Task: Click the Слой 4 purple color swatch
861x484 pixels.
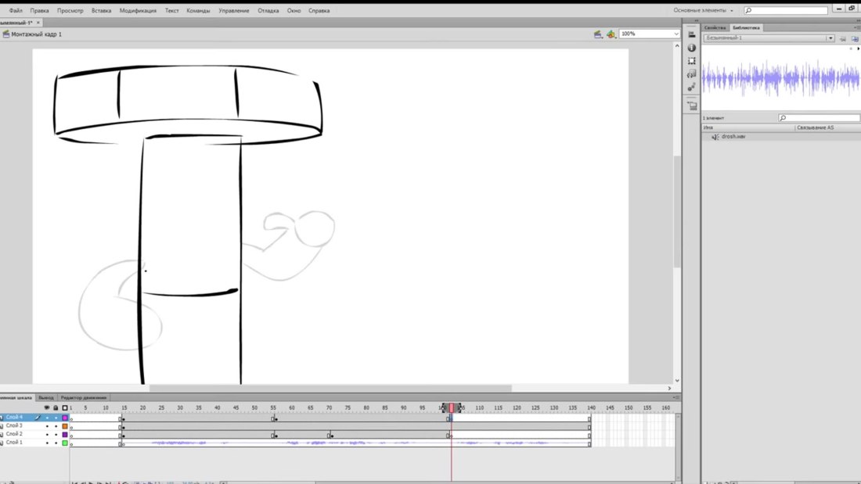Action: [x=65, y=418]
